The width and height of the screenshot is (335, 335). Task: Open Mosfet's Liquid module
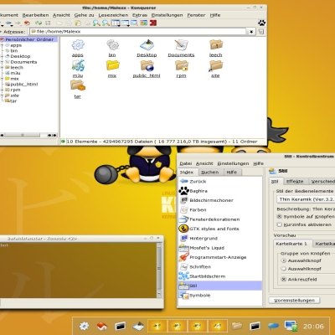(x=220, y=248)
